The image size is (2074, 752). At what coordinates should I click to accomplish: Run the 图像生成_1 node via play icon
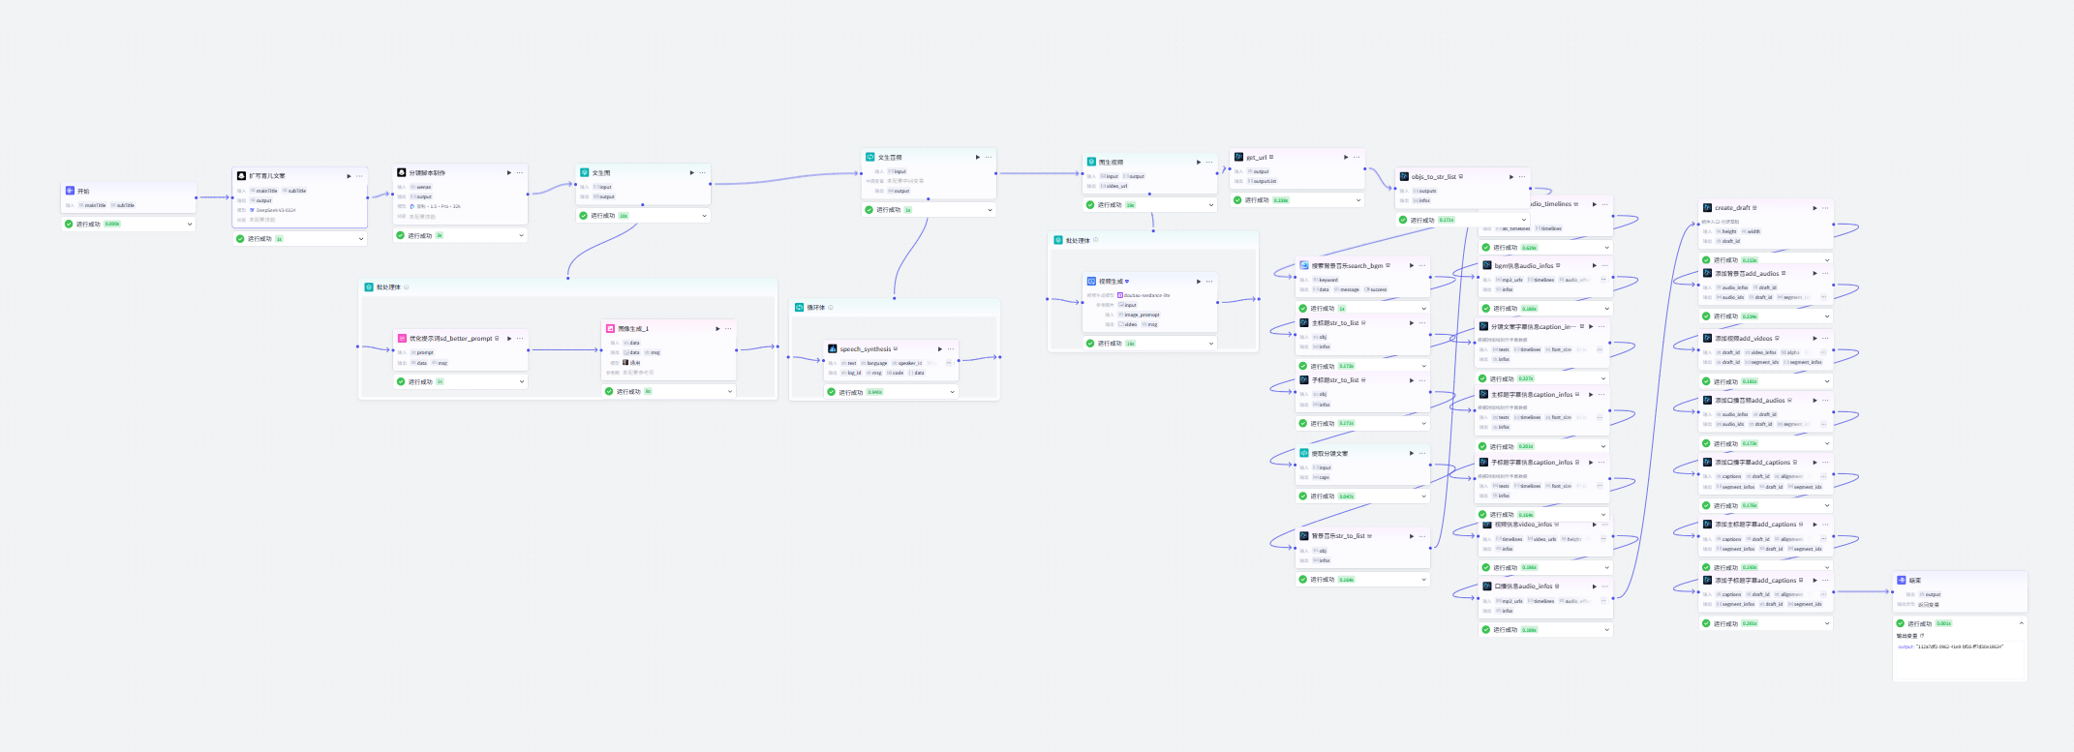coord(717,329)
